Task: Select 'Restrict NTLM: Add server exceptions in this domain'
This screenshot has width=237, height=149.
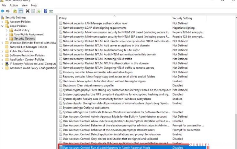Action: (x=106, y=45)
